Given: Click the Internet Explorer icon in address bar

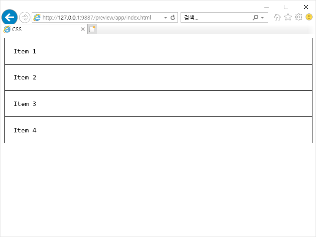Looking at the screenshot, I should [x=37, y=17].
